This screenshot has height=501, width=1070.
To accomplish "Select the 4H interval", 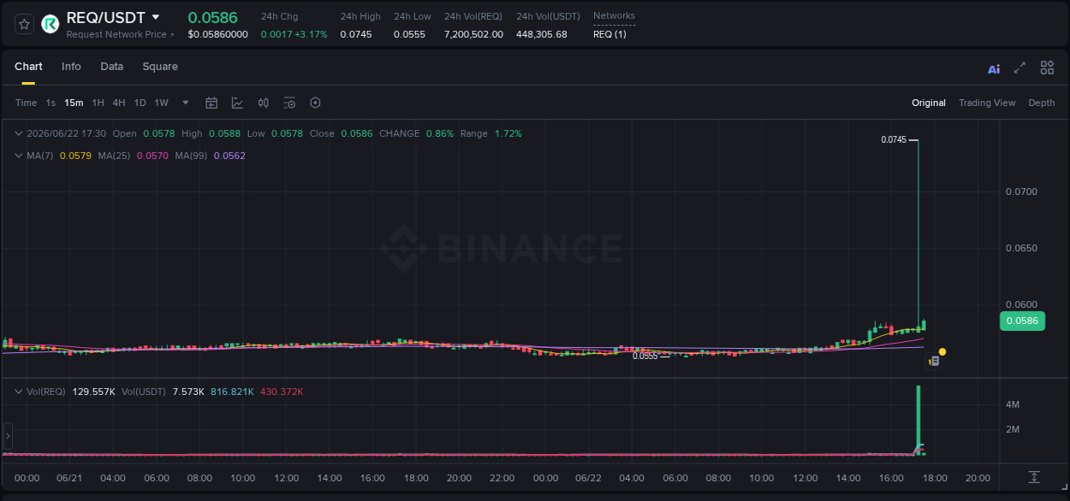I will (119, 103).
